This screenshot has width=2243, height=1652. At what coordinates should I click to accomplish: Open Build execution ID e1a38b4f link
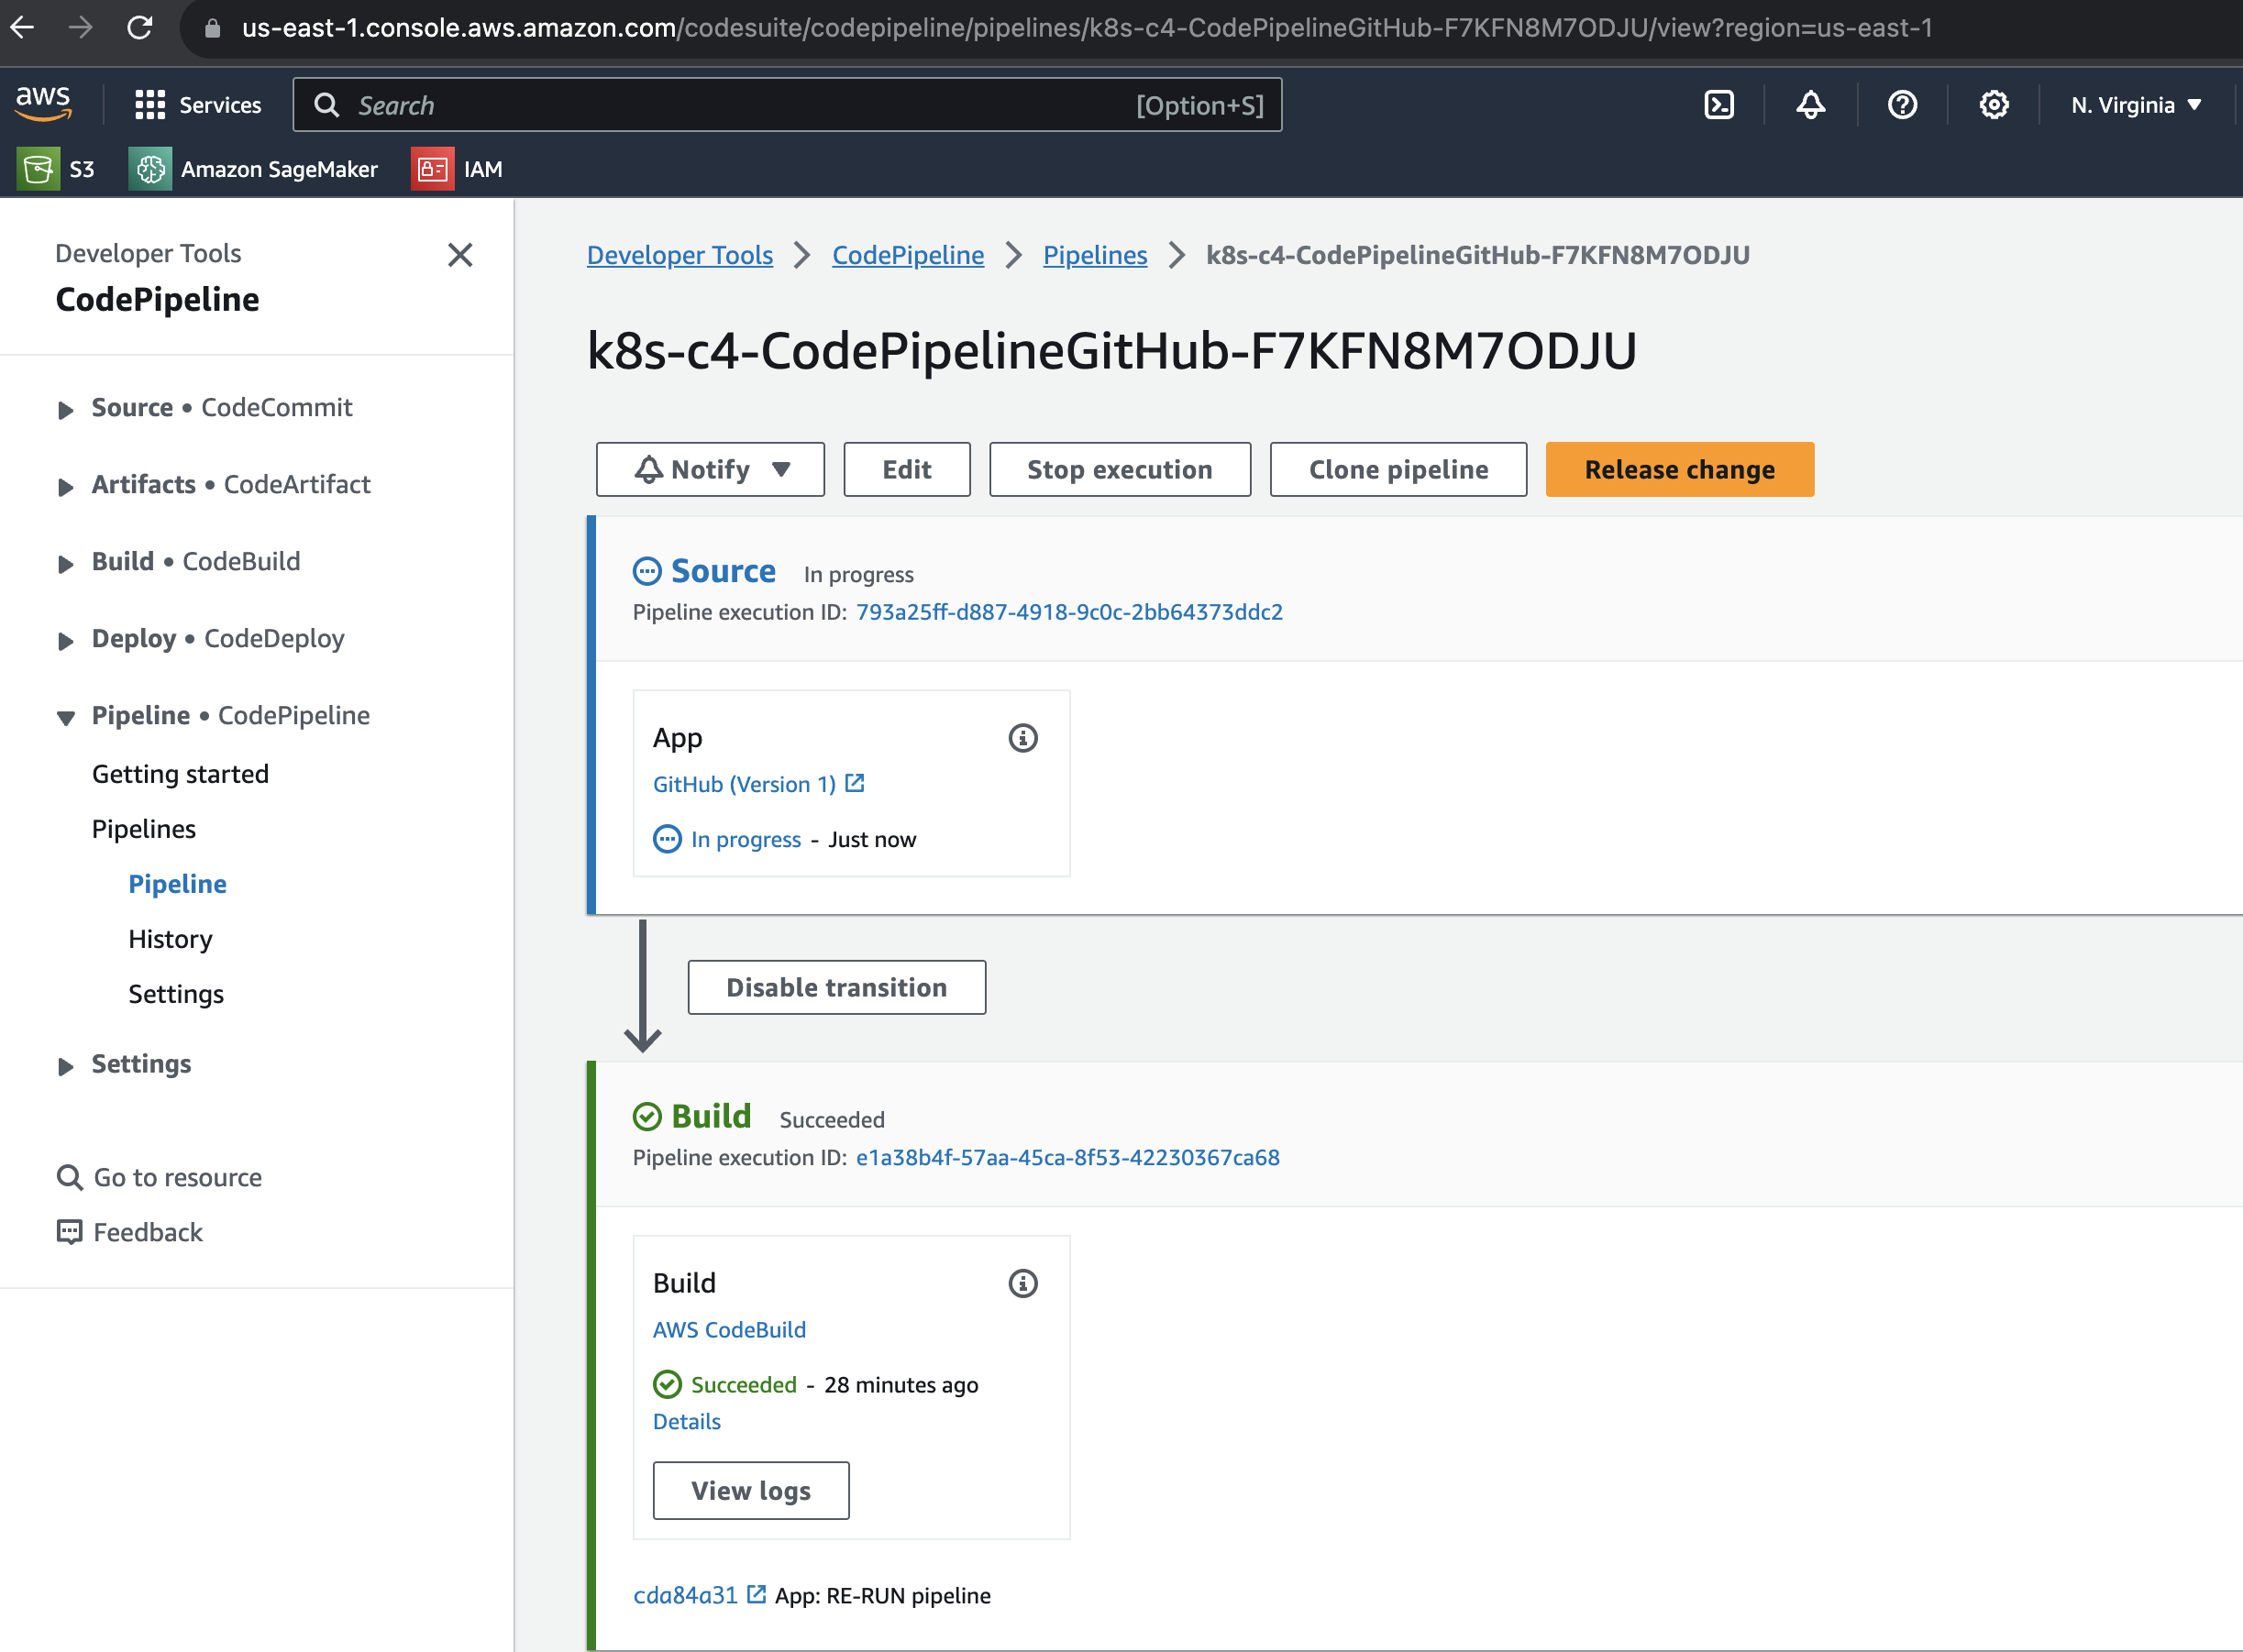[1067, 1157]
